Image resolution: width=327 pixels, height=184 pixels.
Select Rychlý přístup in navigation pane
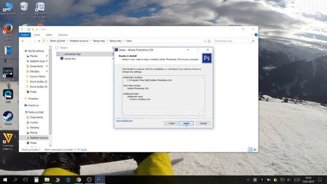(36, 51)
